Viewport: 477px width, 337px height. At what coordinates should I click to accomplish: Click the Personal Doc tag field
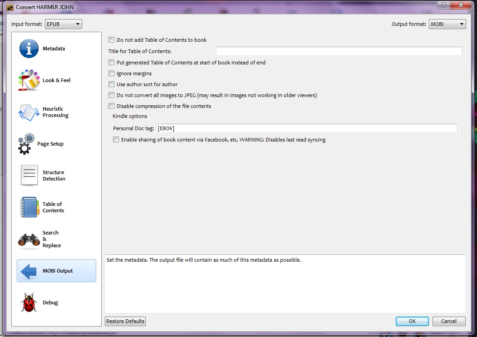[x=307, y=128]
